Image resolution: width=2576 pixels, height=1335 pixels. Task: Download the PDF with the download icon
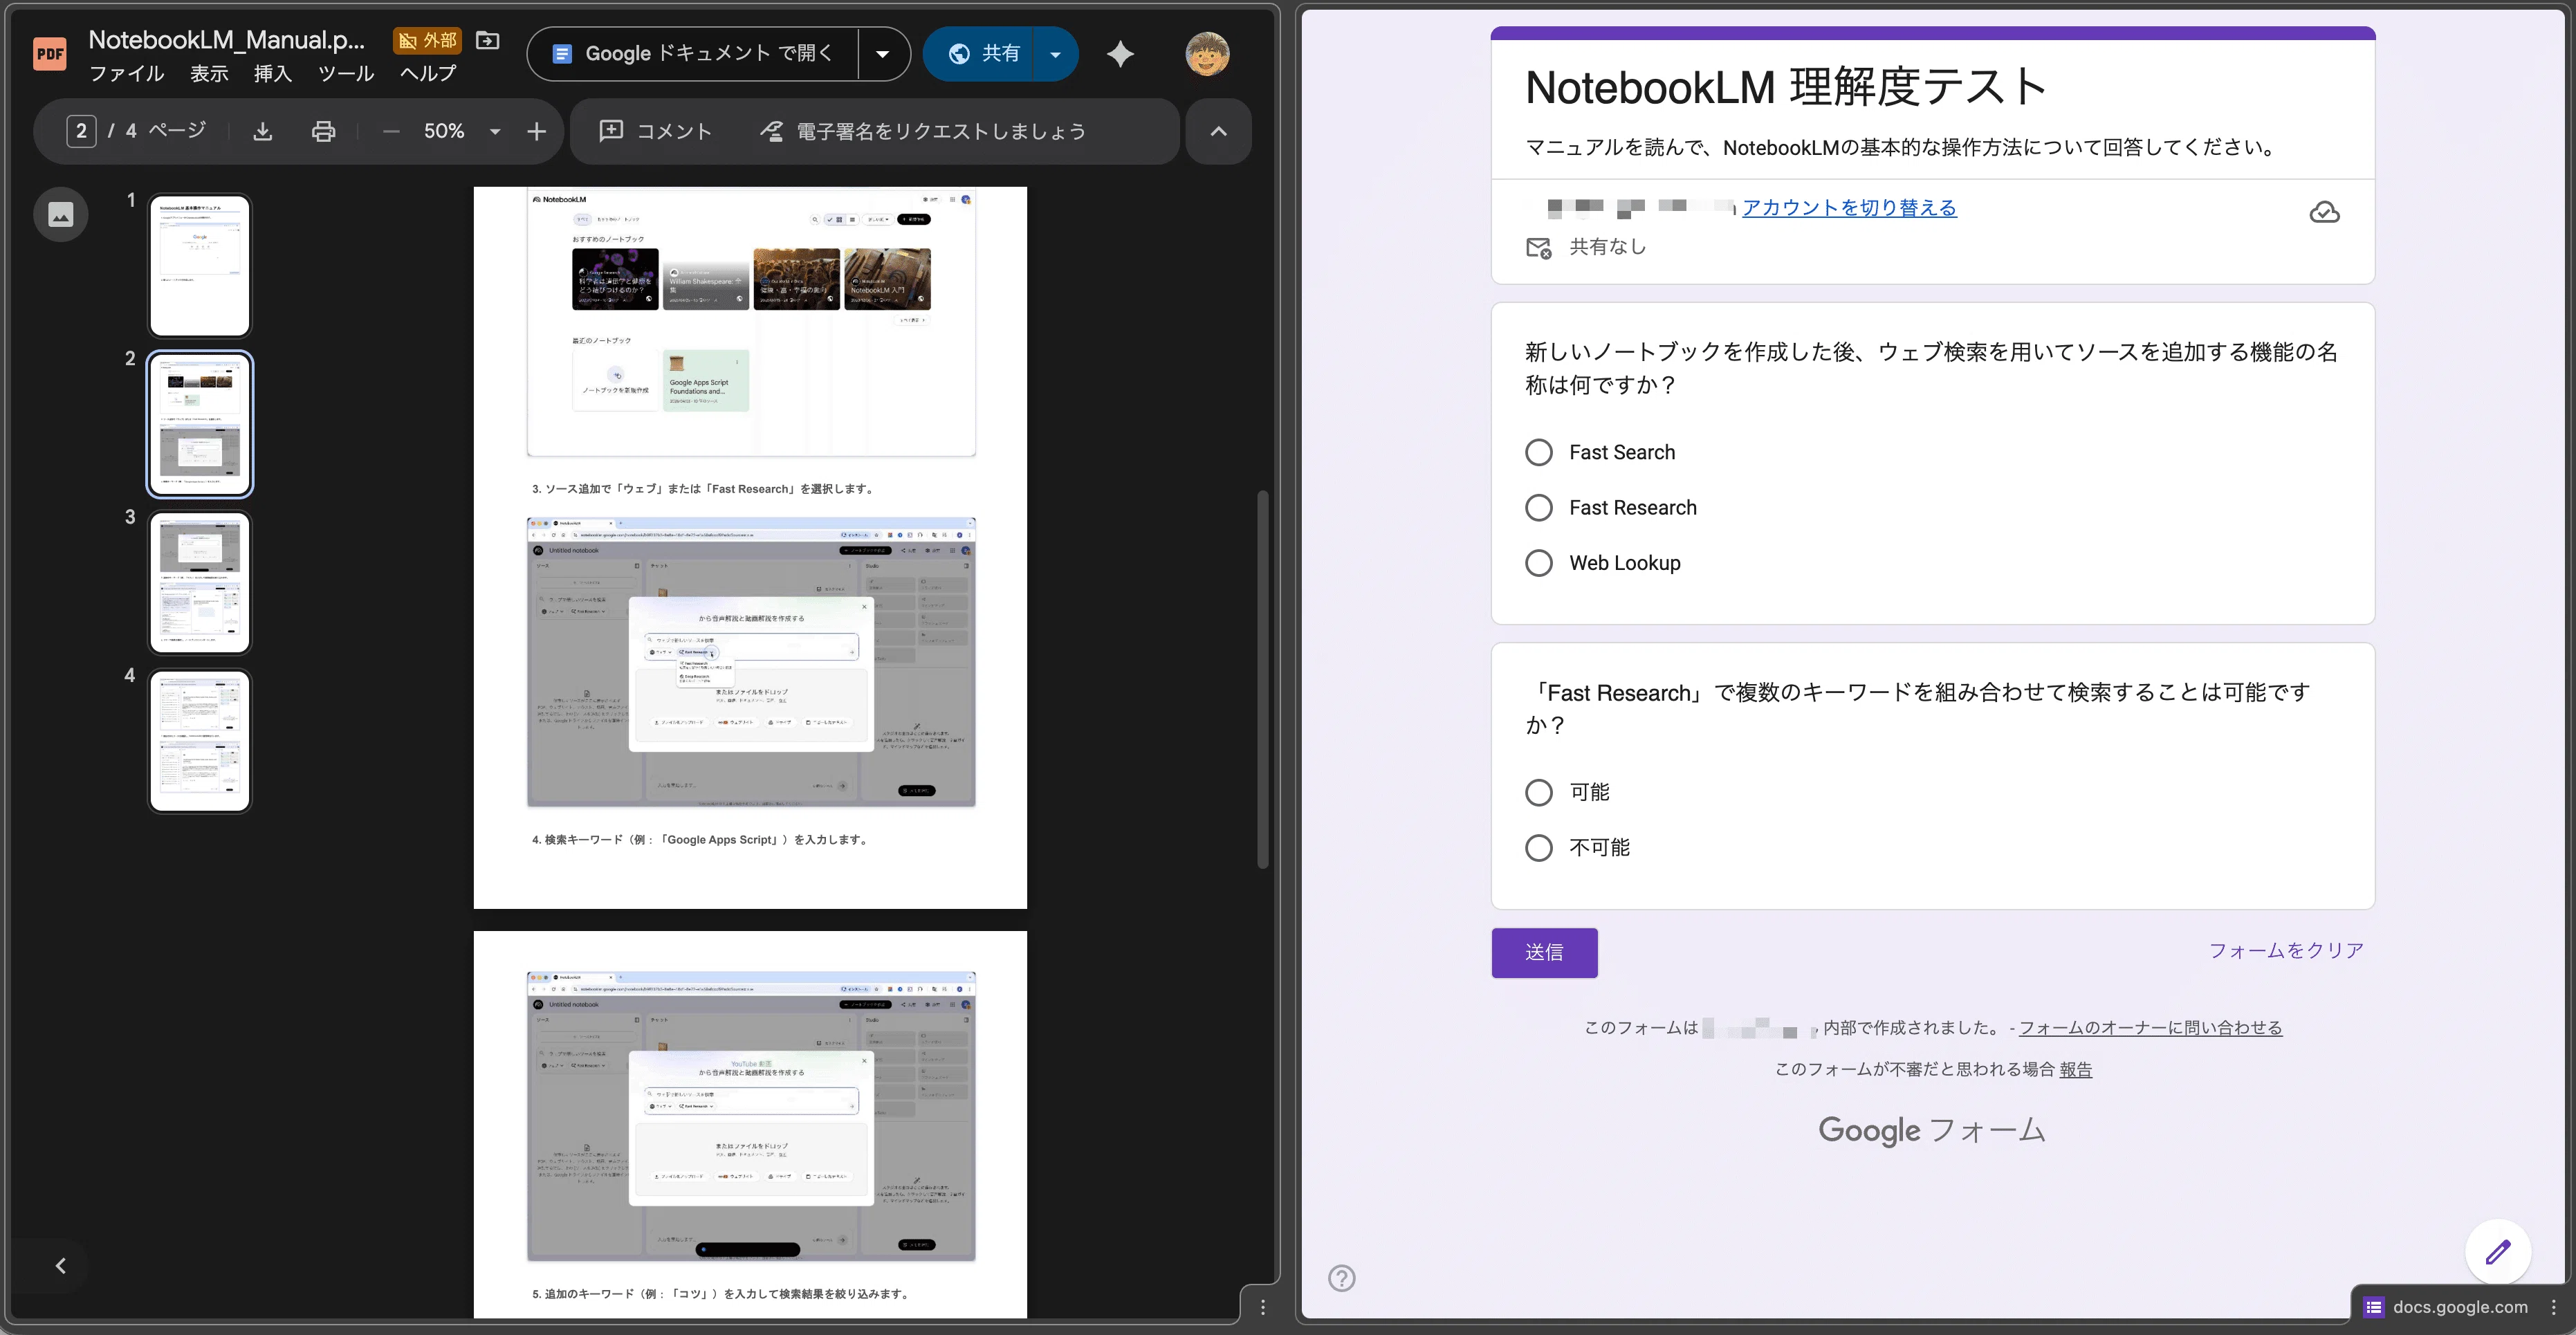pos(263,131)
